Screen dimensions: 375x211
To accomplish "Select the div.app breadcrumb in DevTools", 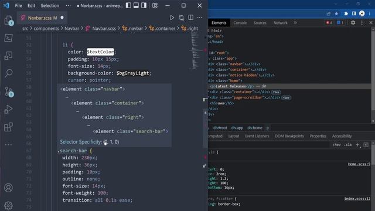I will (237, 128).
